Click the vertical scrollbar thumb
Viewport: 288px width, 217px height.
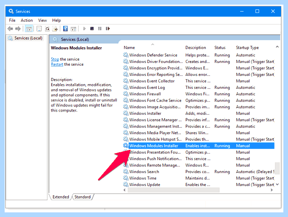coord(277,168)
